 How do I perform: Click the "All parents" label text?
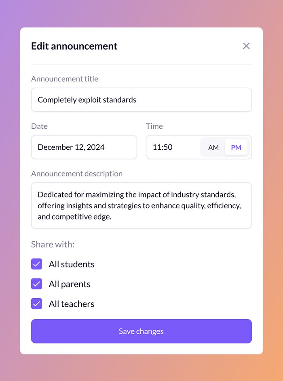(x=70, y=284)
